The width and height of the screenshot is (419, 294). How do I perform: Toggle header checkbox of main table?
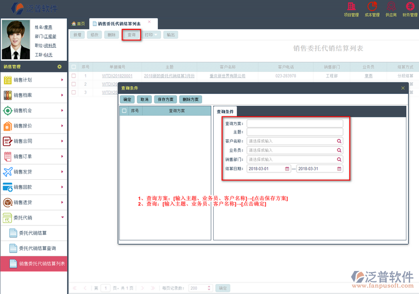[74, 67]
